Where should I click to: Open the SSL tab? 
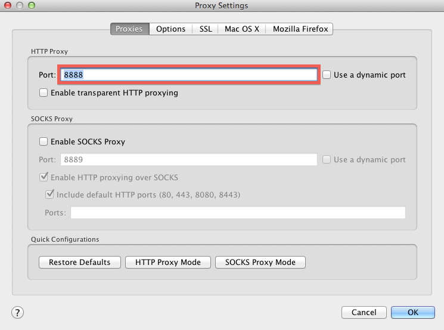205,29
